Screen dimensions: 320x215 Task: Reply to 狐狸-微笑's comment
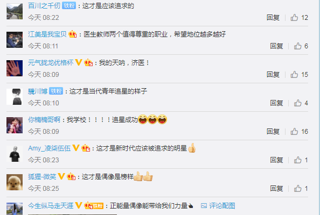coord(276,189)
